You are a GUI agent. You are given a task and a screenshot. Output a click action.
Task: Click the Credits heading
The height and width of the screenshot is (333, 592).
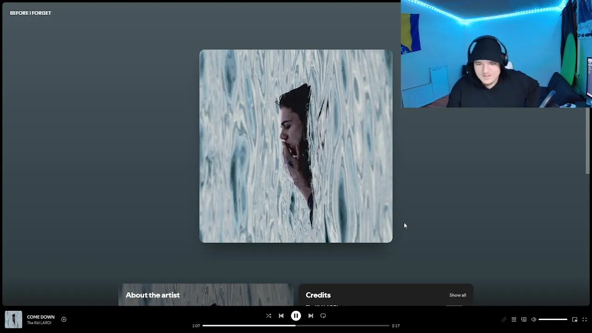(x=318, y=295)
